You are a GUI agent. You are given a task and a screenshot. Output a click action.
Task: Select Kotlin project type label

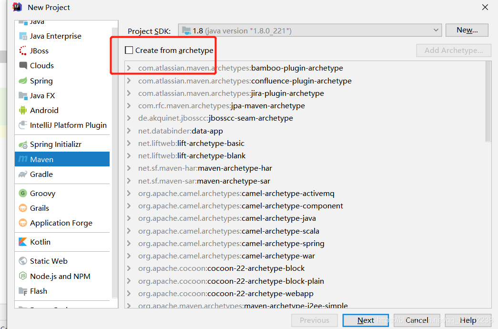click(41, 242)
